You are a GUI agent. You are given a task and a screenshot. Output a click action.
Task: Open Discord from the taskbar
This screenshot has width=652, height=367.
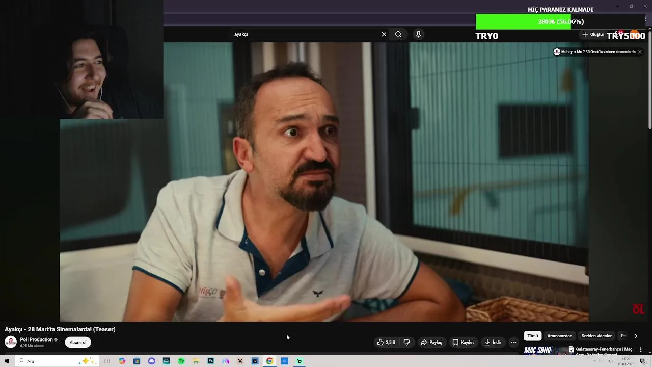point(151,361)
